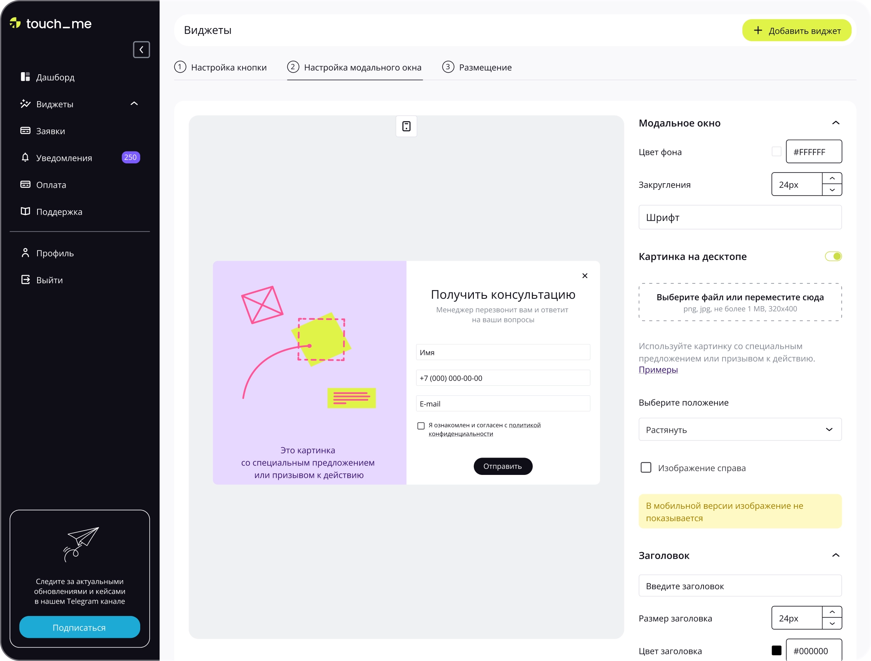
Task: Open the Оплата section
Action: tap(51, 184)
